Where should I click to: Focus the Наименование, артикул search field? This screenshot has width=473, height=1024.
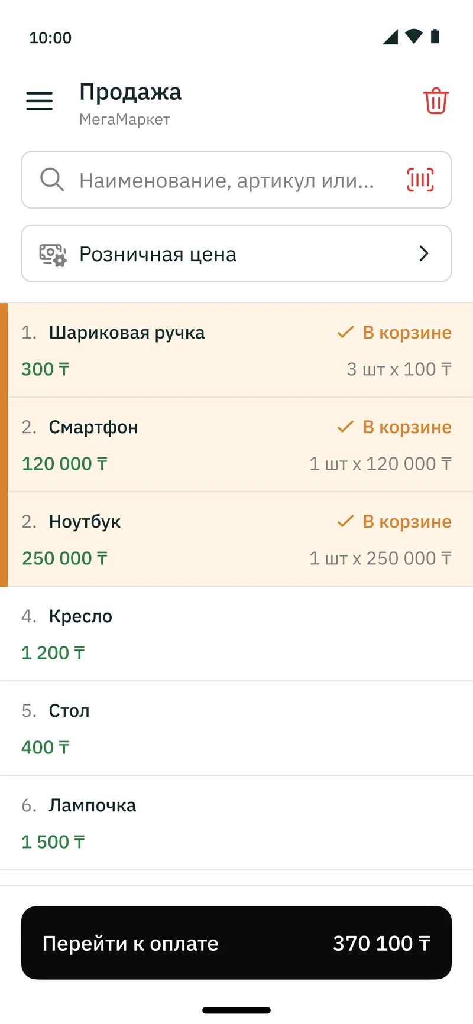pyautogui.click(x=237, y=180)
